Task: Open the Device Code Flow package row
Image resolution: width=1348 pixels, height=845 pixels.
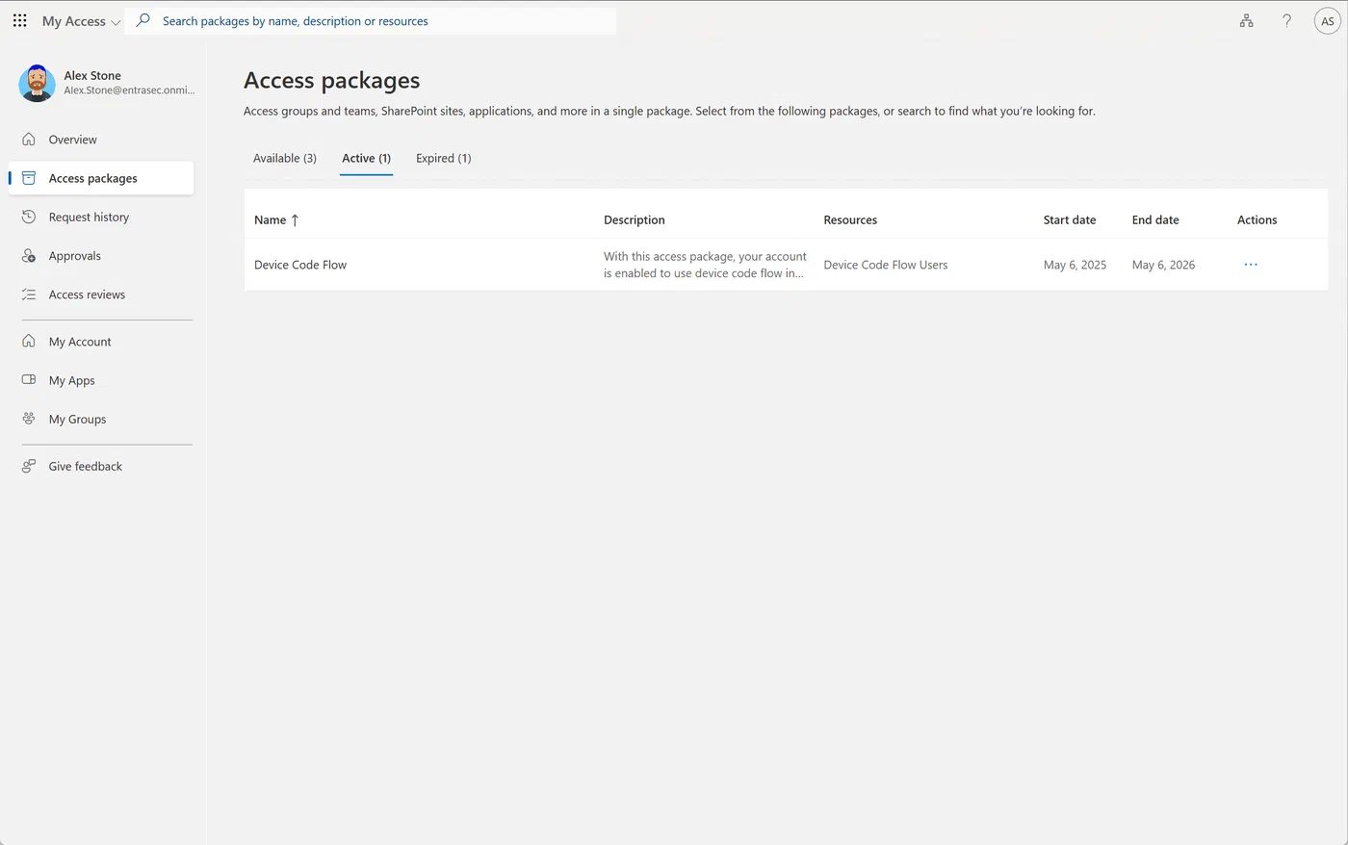Action: tap(786, 265)
